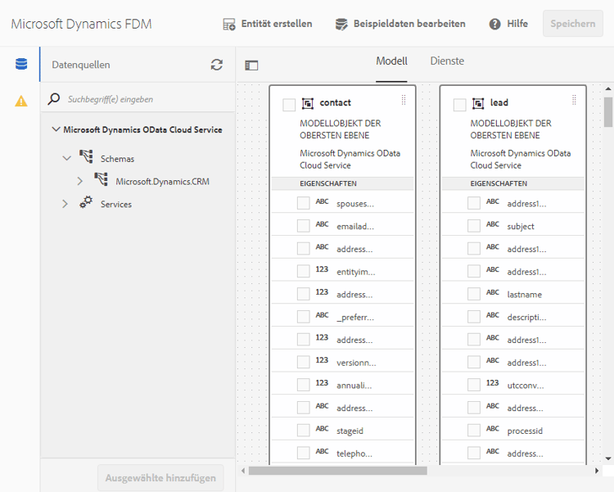Click the Hilfe question mark icon

click(x=495, y=24)
